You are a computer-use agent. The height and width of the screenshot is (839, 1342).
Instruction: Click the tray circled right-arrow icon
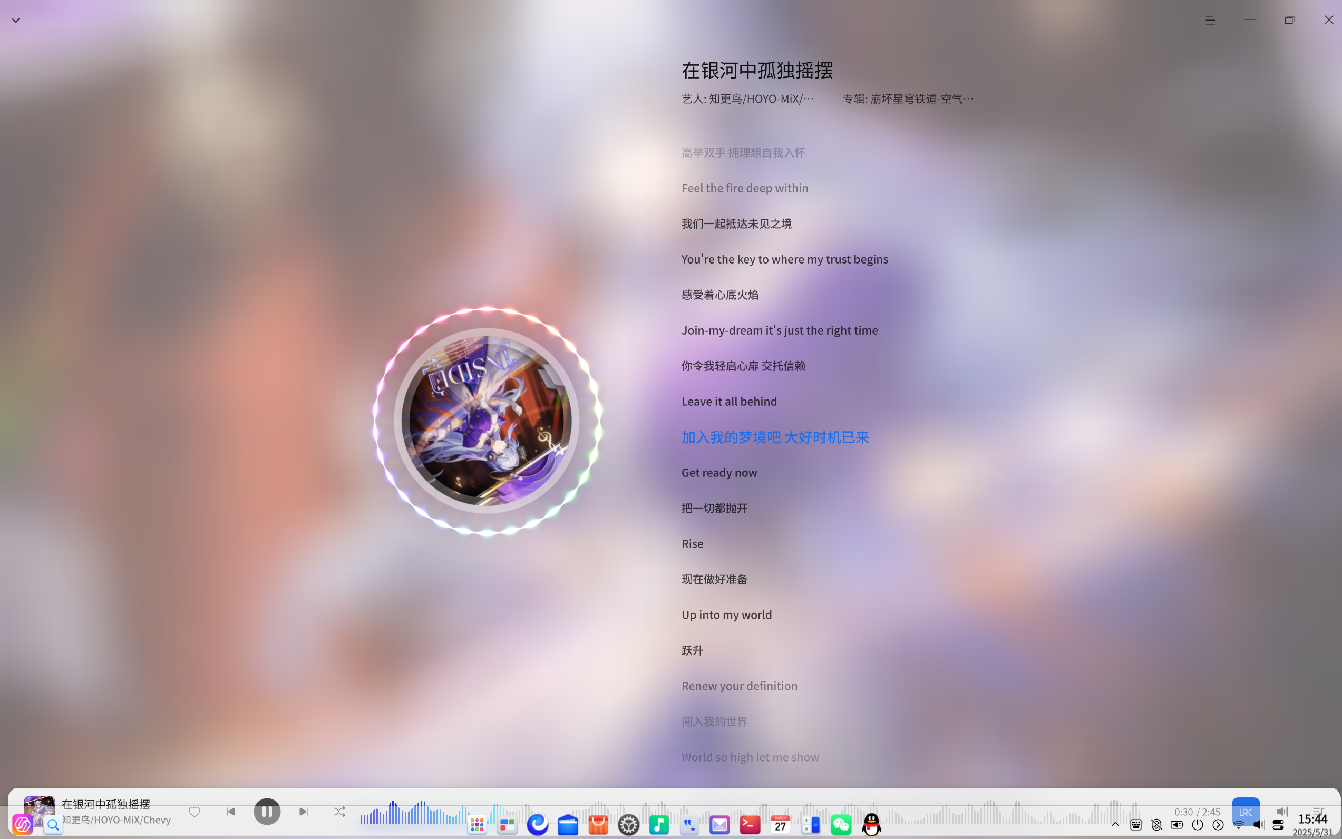coord(1218,825)
